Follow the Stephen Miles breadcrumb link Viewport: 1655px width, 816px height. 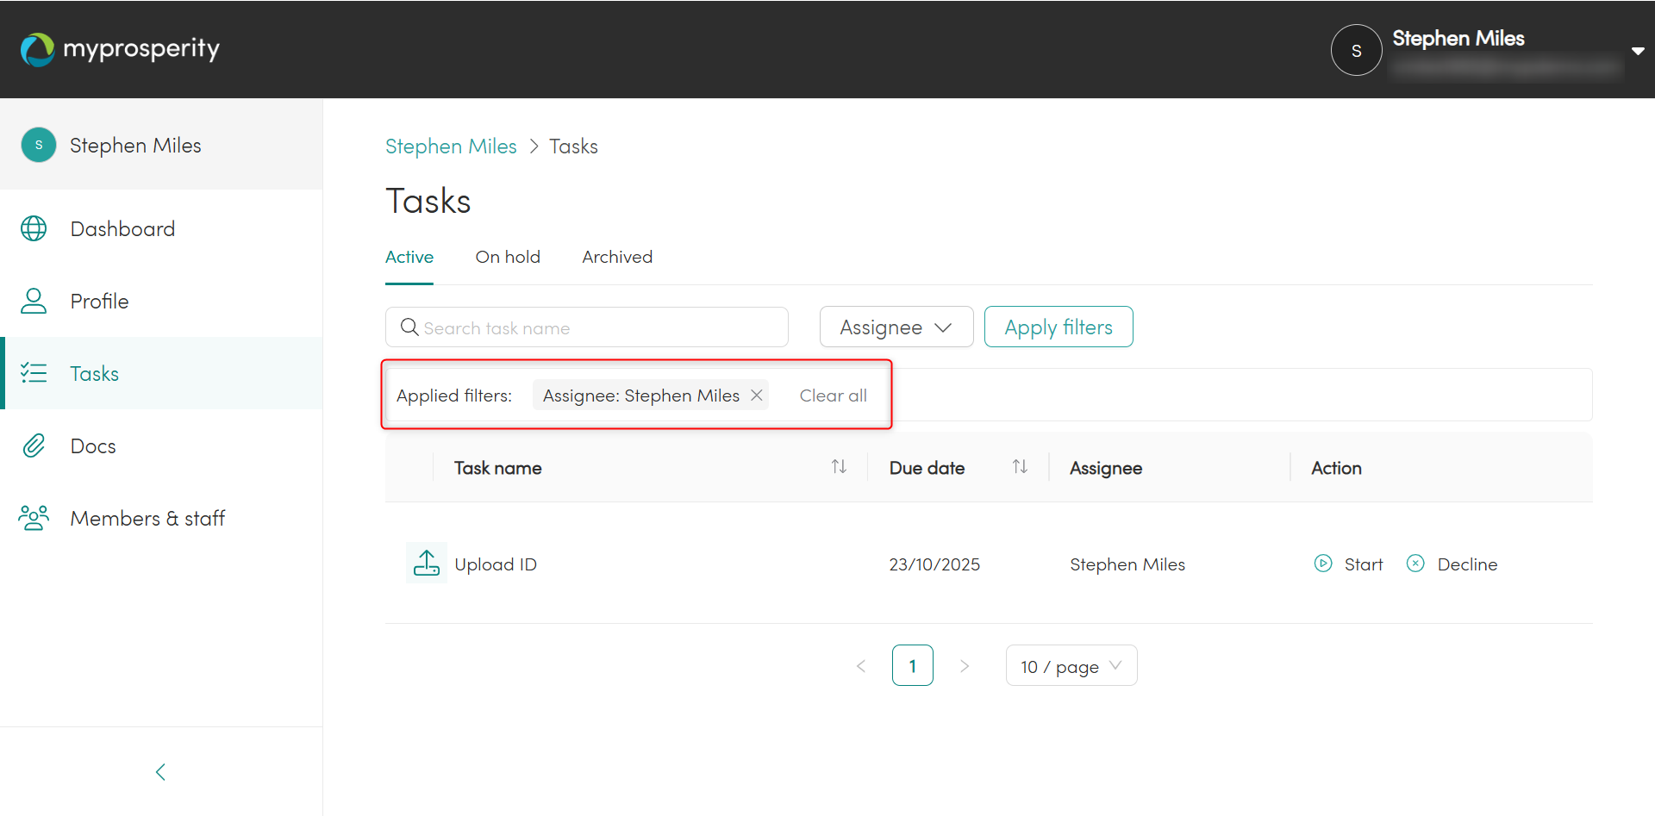point(451,146)
